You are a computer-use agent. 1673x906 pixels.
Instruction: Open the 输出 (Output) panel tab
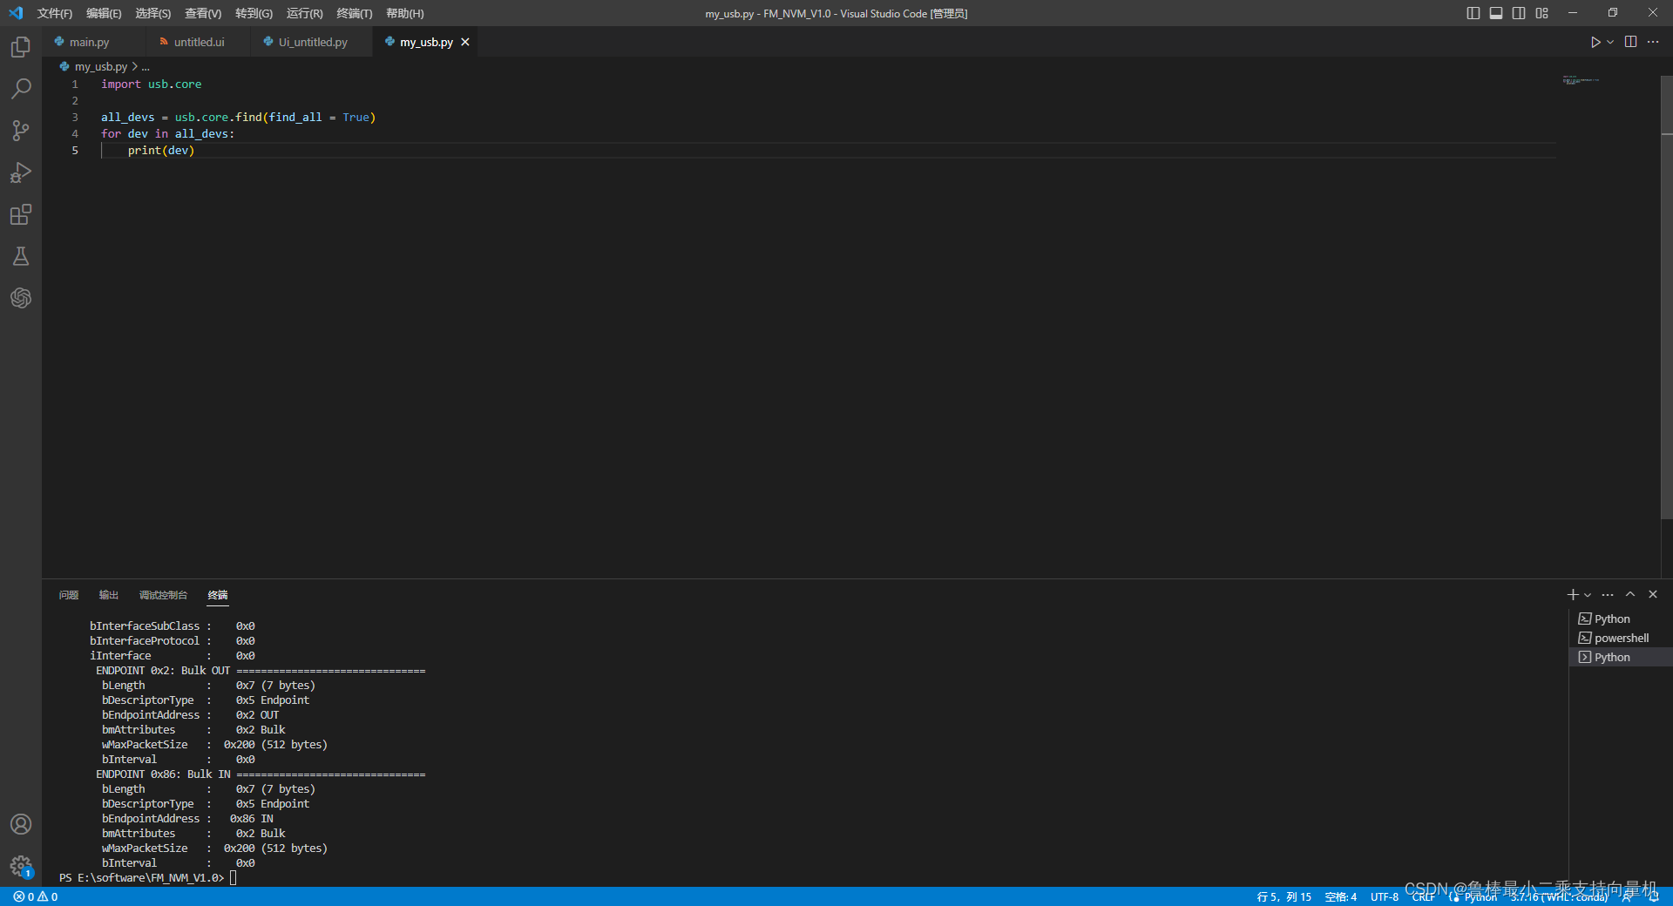click(109, 595)
